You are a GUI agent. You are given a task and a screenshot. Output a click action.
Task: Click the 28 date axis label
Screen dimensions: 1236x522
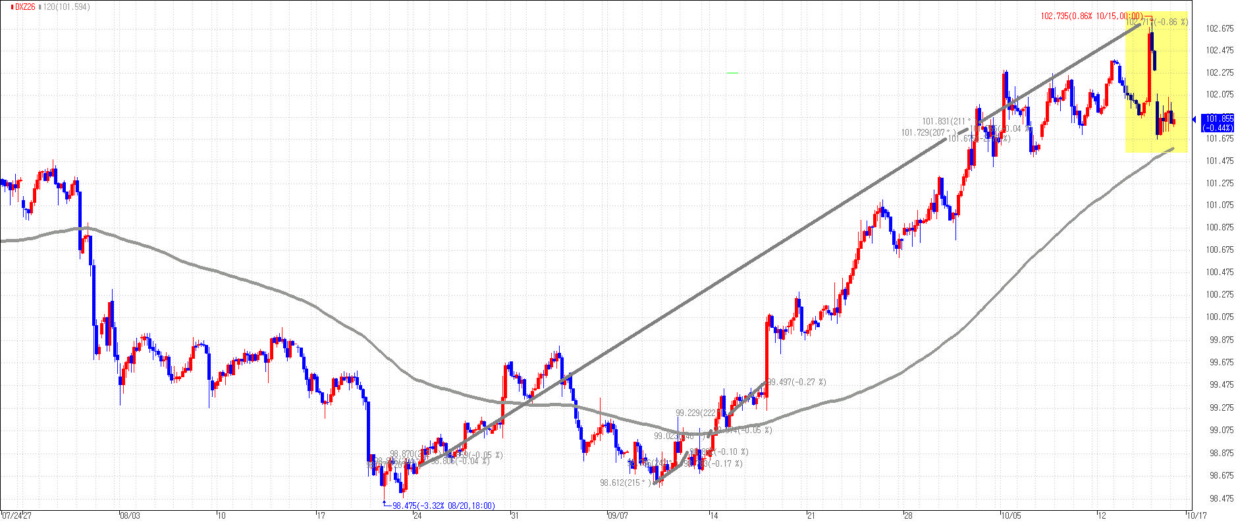coord(909,515)
